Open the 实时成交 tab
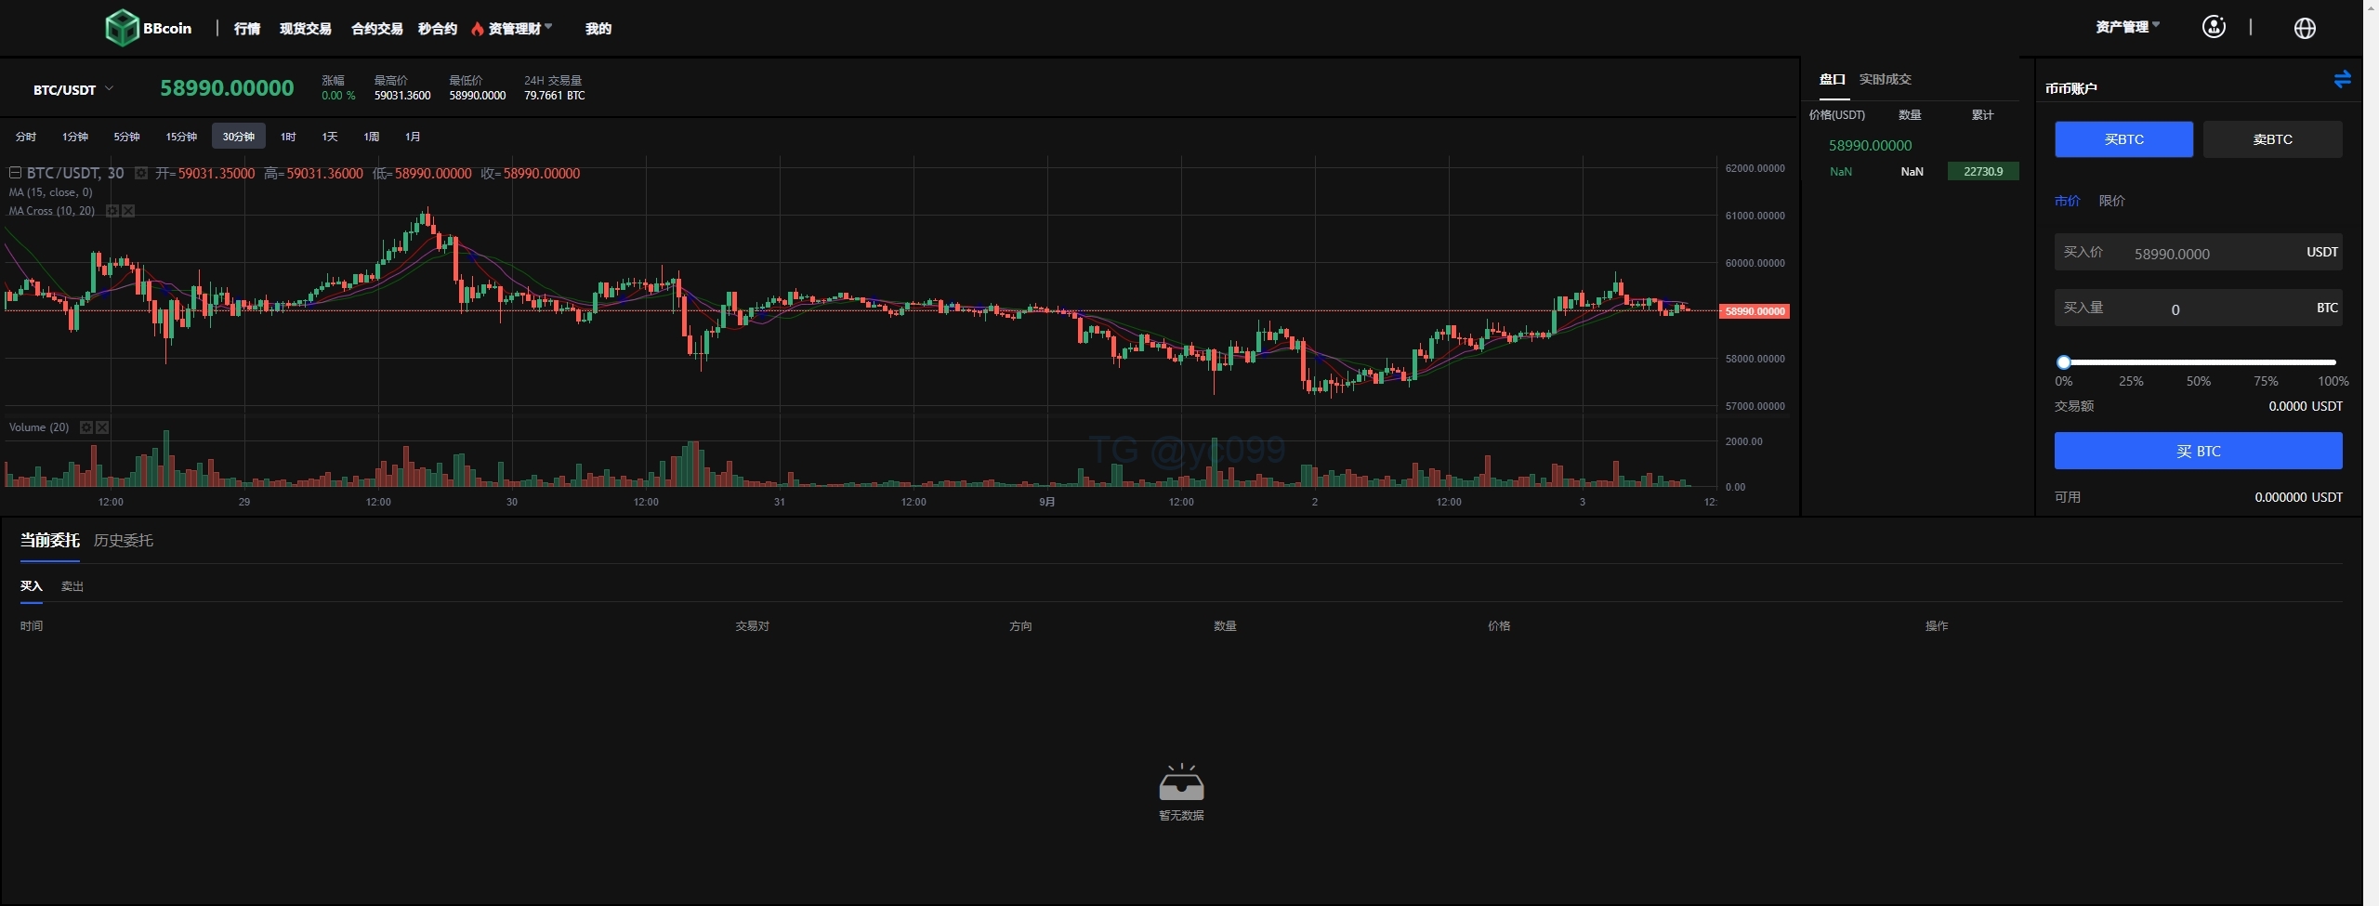Image resolution: width=2379 pixels, height=906 pixels. [1885, 80]
